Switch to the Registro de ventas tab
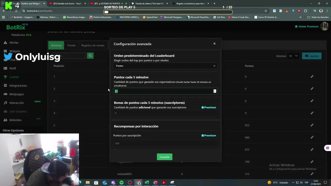This screenshot has width=331, height=186. 93,45
